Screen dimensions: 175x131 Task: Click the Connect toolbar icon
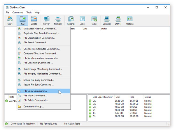pos(107,20)
